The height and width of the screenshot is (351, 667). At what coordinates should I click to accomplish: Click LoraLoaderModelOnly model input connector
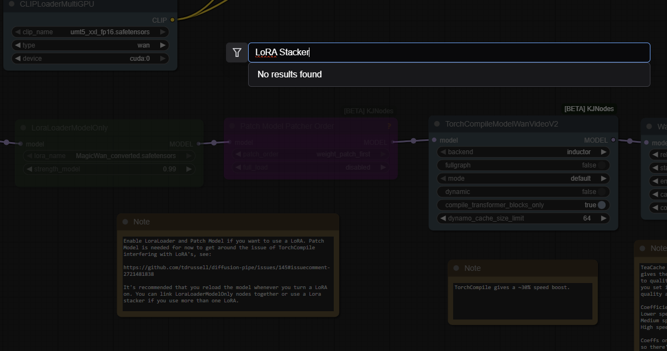pos(20,144)
